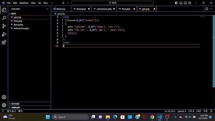Show errors and warnings count in status bar
Screen dimensions: 215x121
[x=11, y=111]
